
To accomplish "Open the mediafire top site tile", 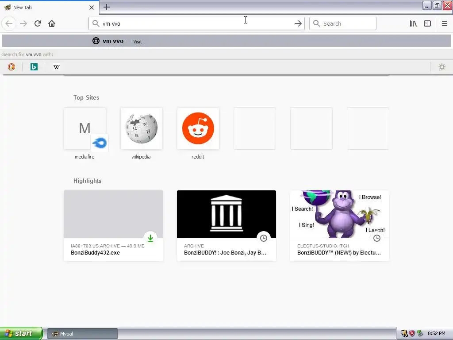I will tap(85, 129).
